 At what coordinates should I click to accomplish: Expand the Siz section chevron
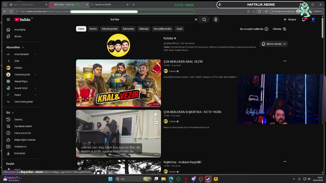(13, 113)
